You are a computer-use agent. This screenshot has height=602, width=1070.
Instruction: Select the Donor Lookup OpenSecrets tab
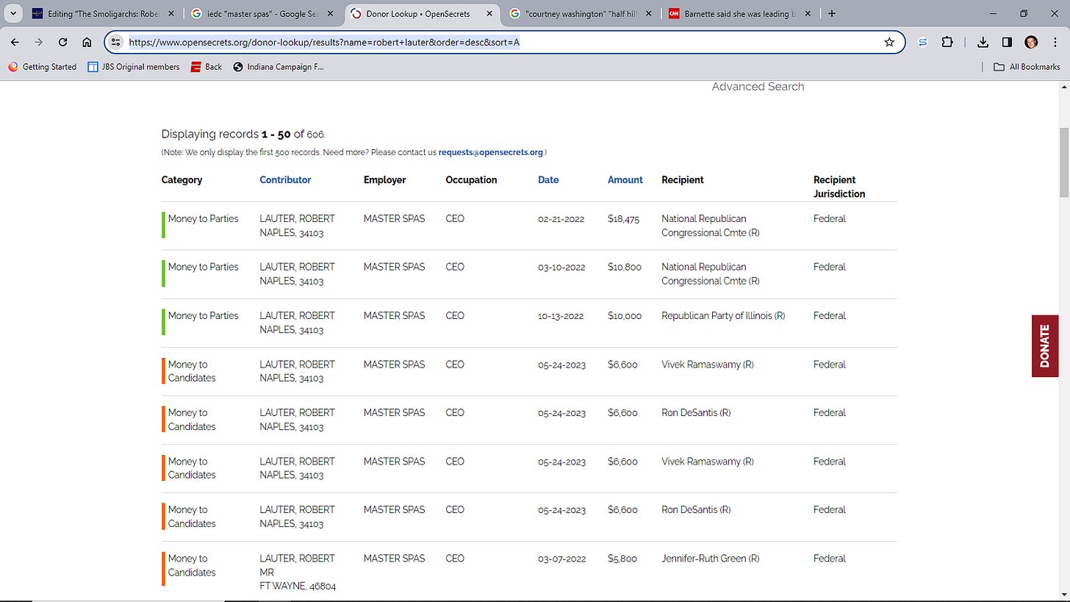pyautogui.click(x=422, y=13)
